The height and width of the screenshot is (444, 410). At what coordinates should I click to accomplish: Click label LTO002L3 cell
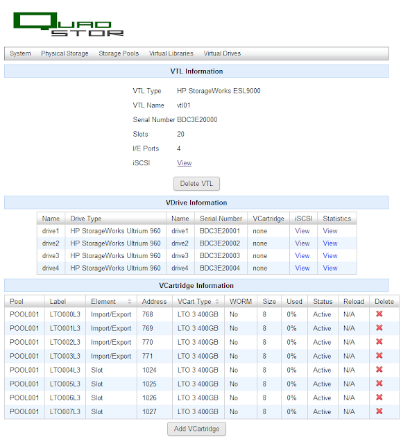[65, 342]
